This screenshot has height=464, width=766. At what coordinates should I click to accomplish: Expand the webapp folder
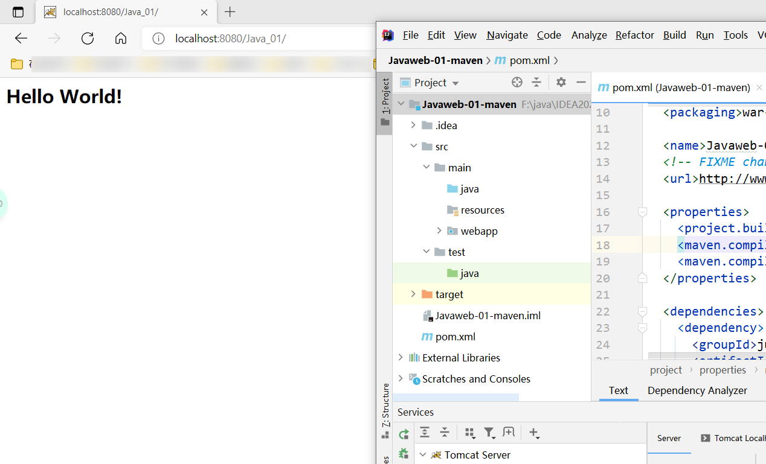(x=439, y=231)
